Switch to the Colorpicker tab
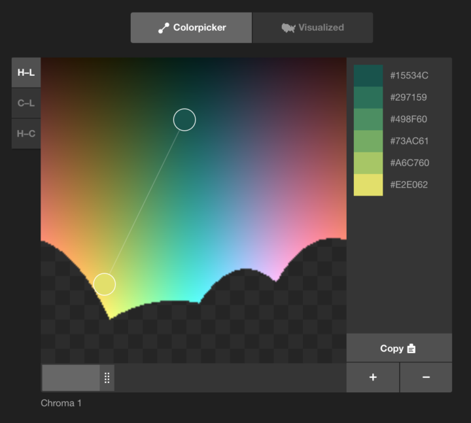 click(191, 27)
